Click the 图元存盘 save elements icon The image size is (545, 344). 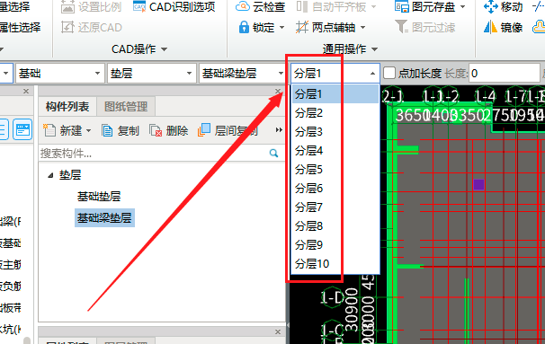click(x=402, y=6)
